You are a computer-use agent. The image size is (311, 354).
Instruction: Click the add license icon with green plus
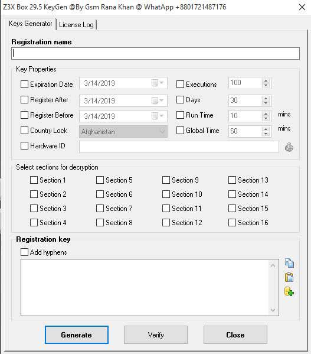click(x=289, y=291)
